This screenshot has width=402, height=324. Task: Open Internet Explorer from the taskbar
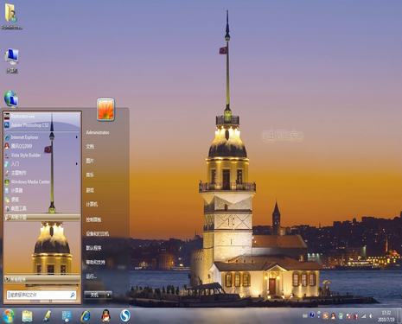point(86,316)
